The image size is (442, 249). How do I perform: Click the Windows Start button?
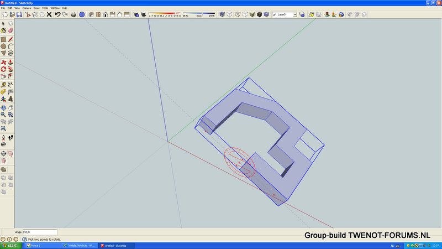pyautogui.click(x=10, y=246)
